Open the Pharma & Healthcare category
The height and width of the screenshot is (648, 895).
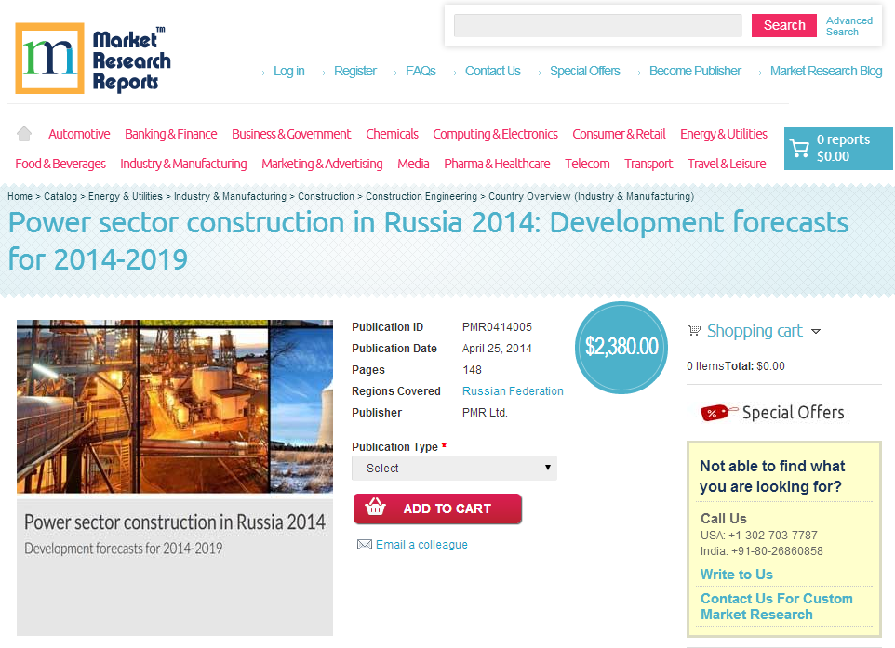(x=497, y=164)
